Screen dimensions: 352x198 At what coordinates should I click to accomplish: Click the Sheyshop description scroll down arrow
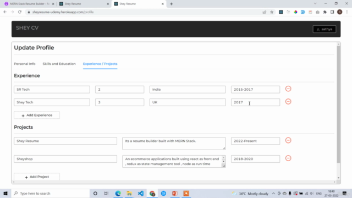223,161
